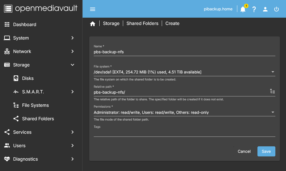Click into the Tags input field
The image size is (286, 171).
[184, 133]
